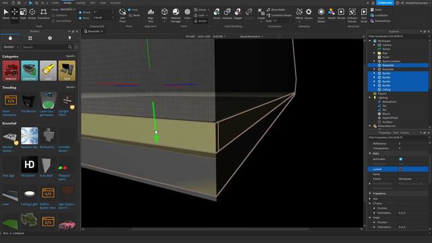Switch to the PLUGINS ribbon tab

(115, 3)
